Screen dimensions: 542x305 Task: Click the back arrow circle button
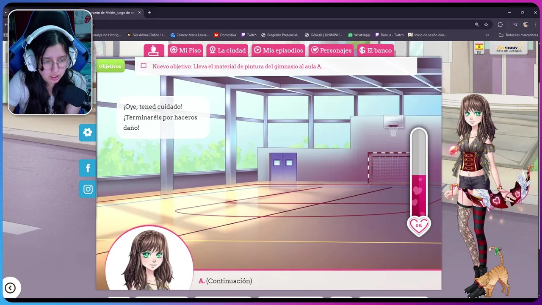10,288
